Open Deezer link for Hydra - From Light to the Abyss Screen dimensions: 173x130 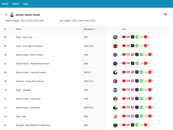[141, 46]
